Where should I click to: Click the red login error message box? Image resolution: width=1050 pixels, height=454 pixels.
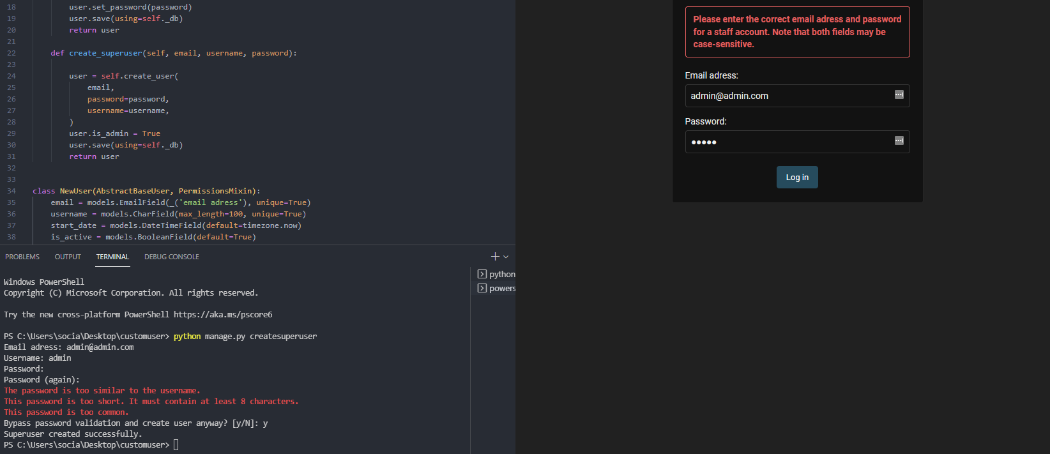[797, 32]
